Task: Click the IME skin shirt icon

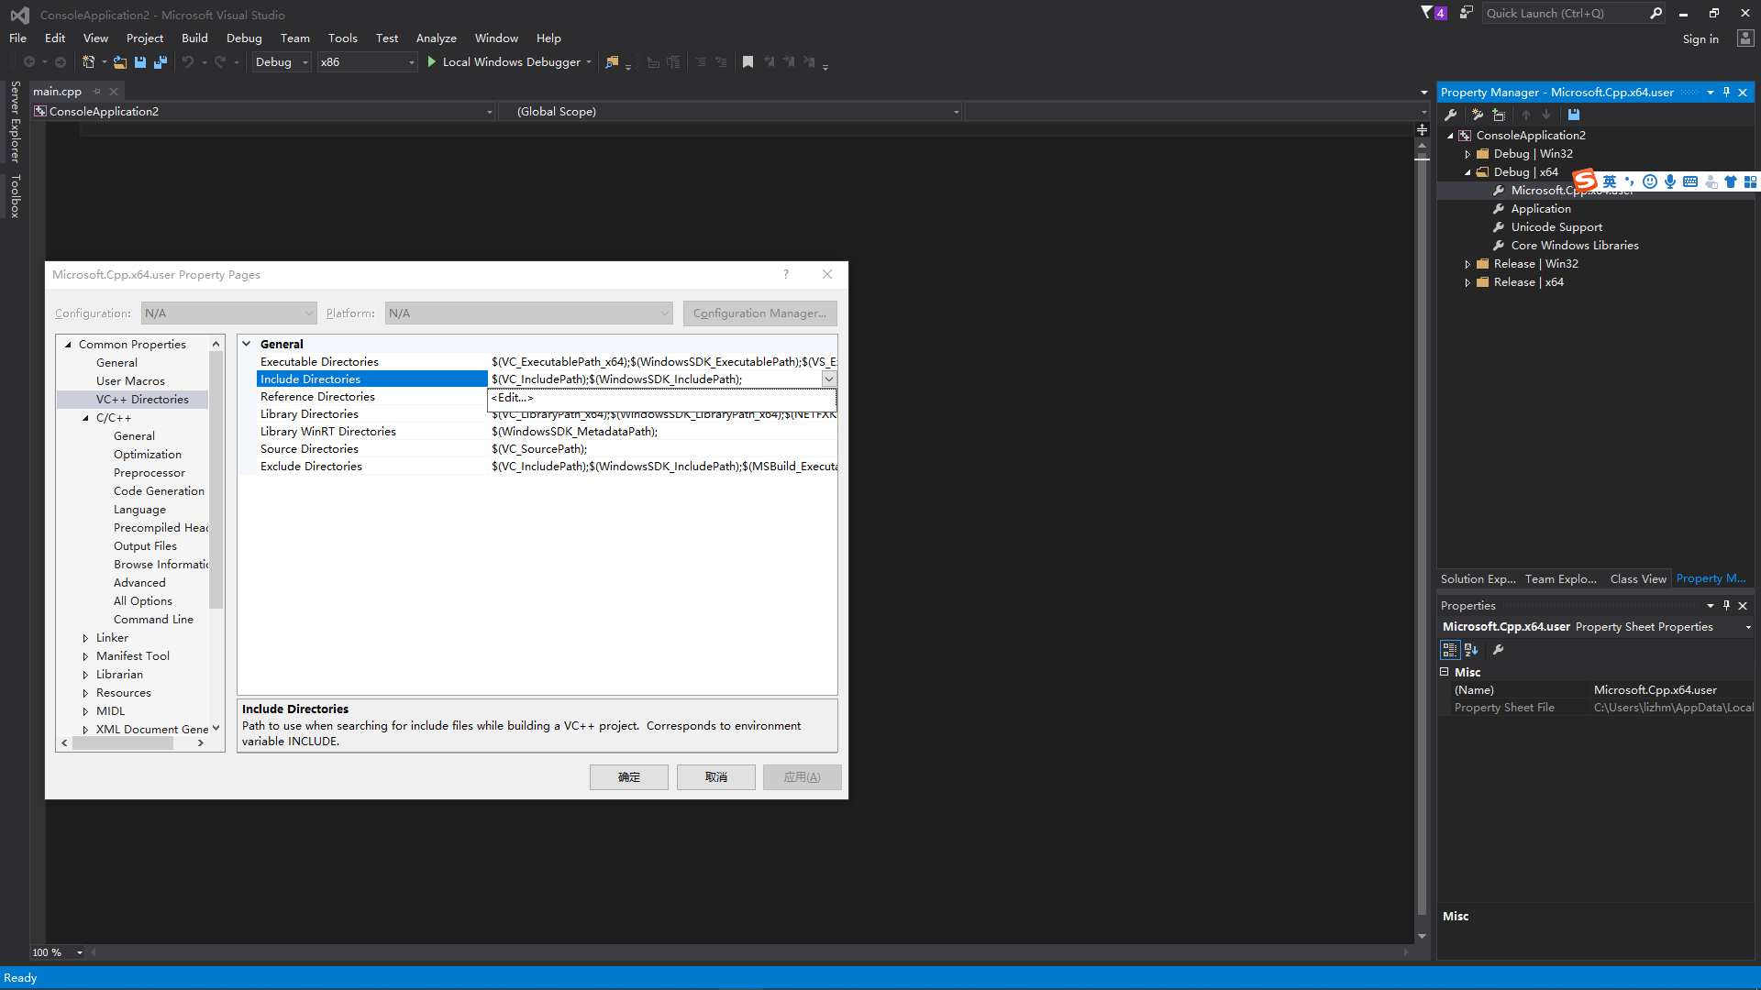Action: point(1731,181)
